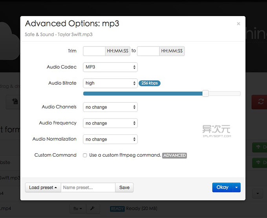Focus the Trim end time field

[148, 51]
